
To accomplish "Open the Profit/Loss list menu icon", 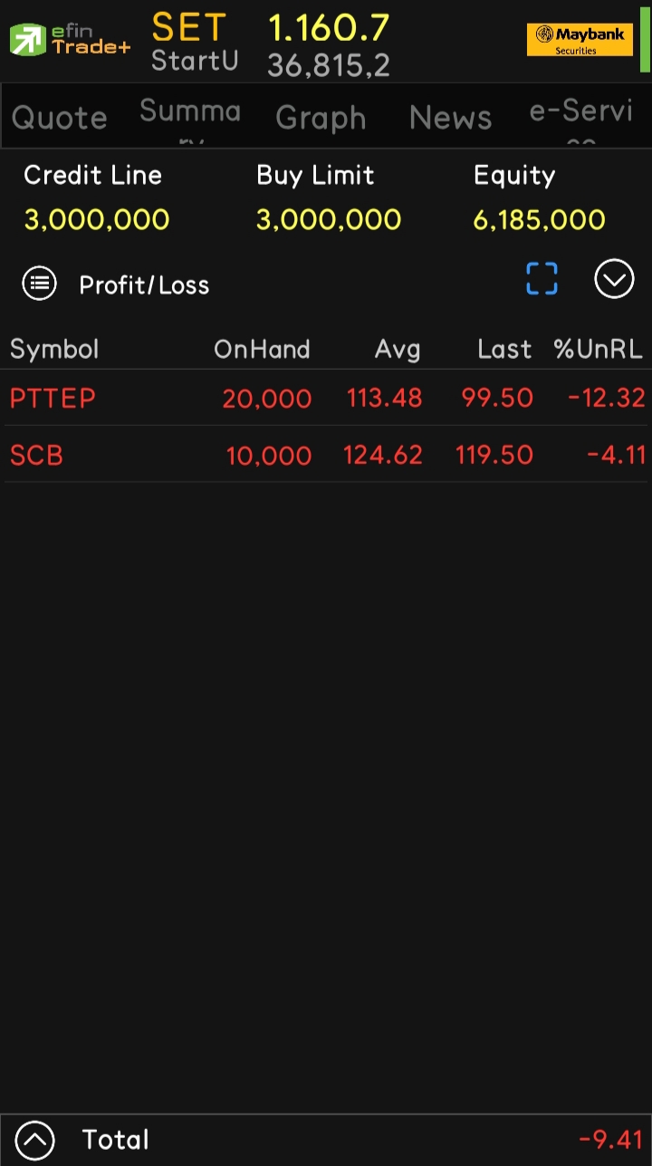I will tap(39, 284).
